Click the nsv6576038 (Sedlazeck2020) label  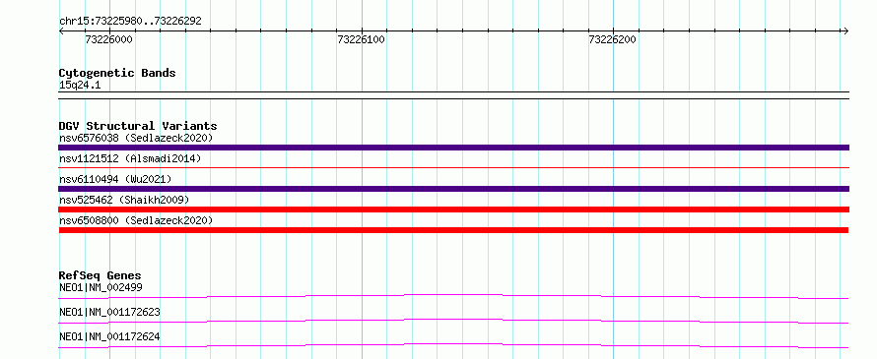(136, 138)
